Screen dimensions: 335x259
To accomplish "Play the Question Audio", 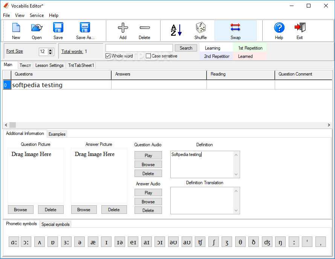I will point(148,155).
